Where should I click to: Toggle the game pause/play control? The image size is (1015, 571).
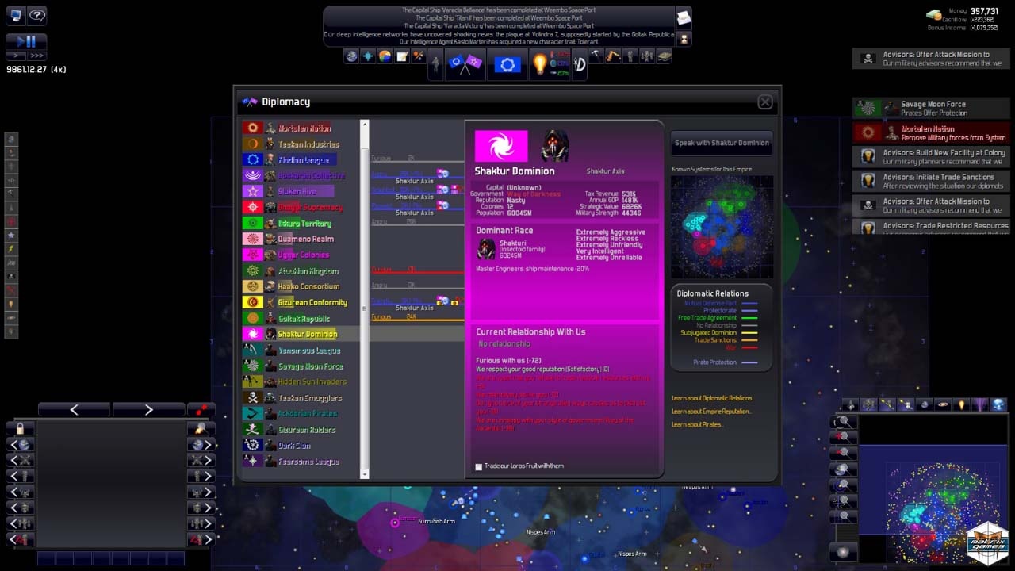coord(26,41)
